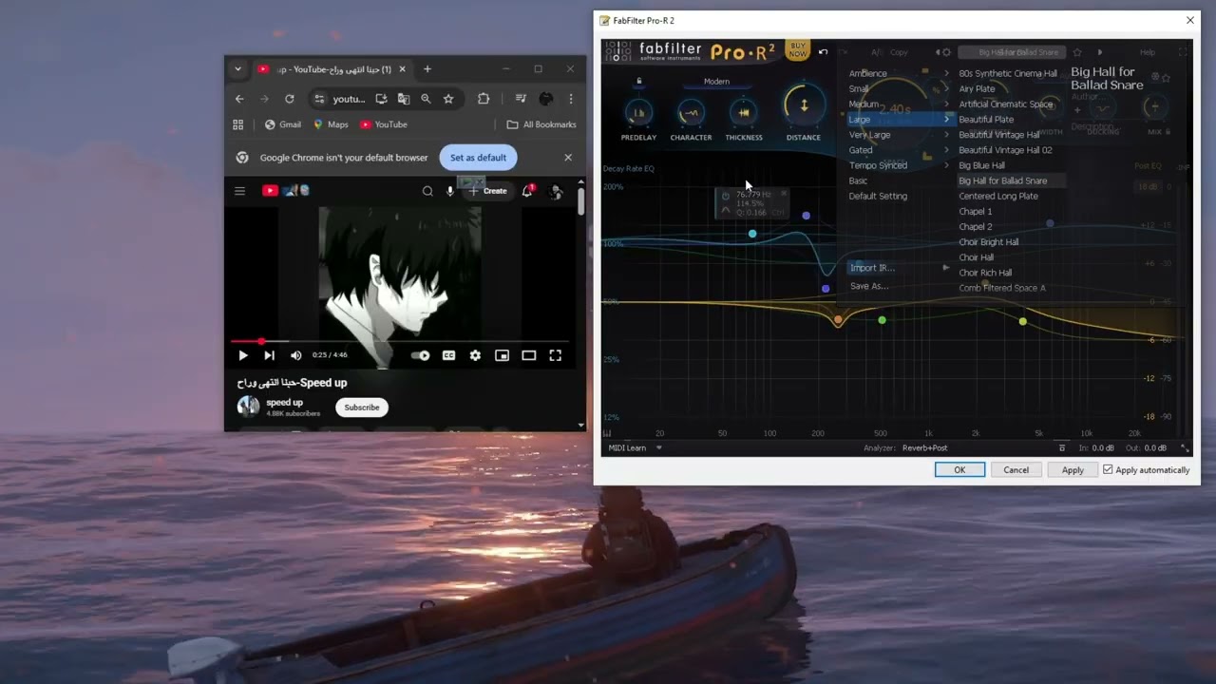The height and width of the screenshot is (684, 1216).
Task: Open YouTube guide hamburger menu
Action: 239,191
